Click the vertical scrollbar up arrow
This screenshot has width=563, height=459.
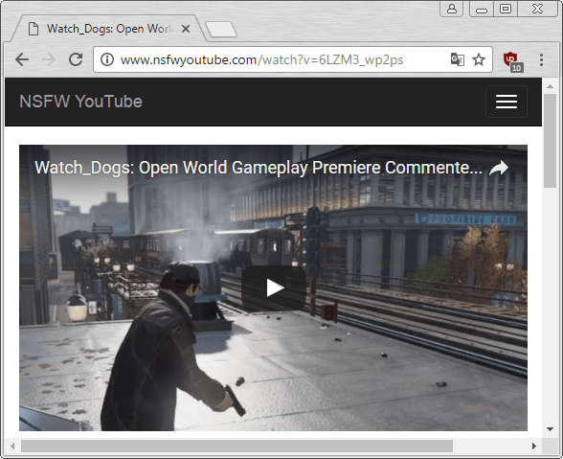tap(550, 86)
